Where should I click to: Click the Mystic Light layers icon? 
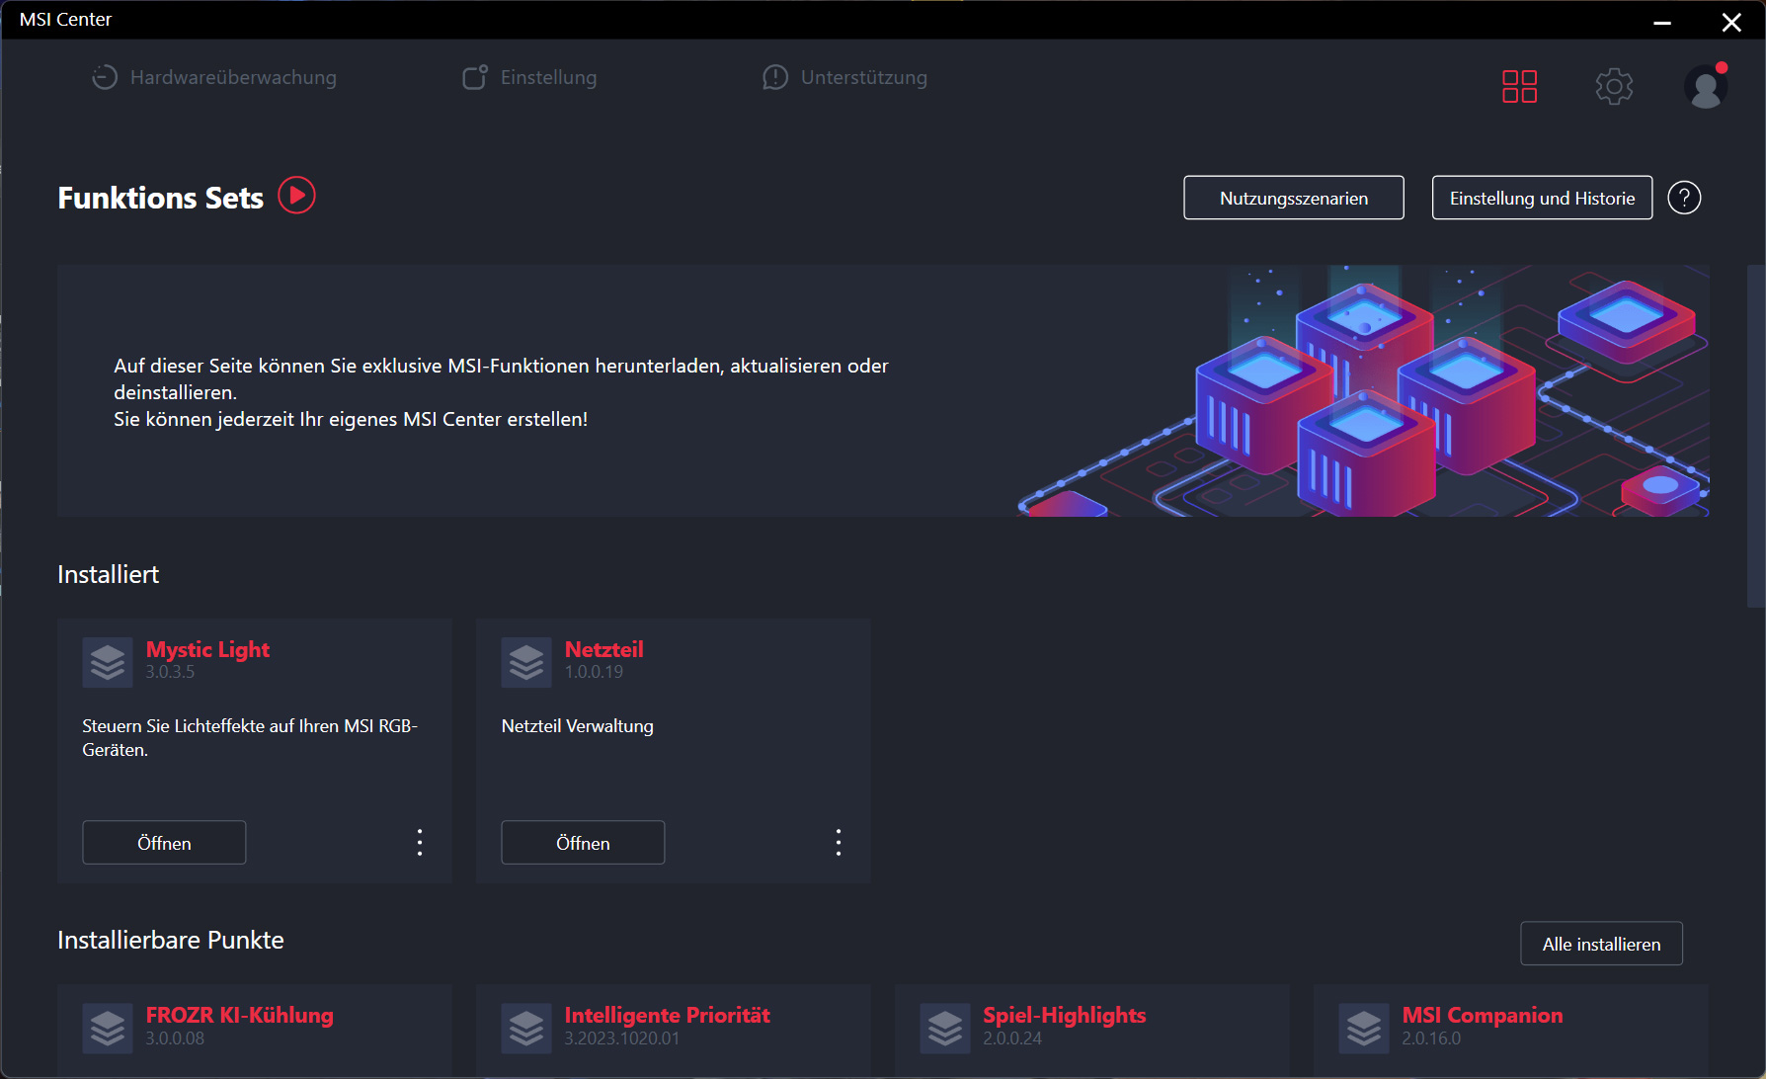click(108, 662)
